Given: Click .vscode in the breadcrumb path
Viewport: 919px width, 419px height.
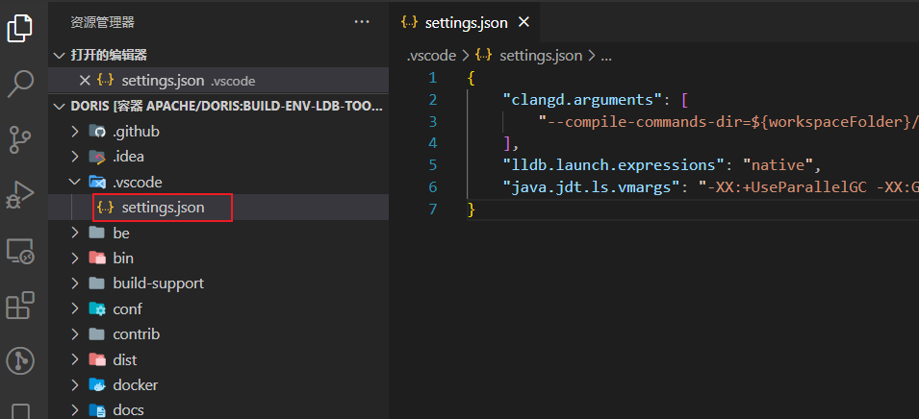Looking at the screenshot, I should [430, 56].
